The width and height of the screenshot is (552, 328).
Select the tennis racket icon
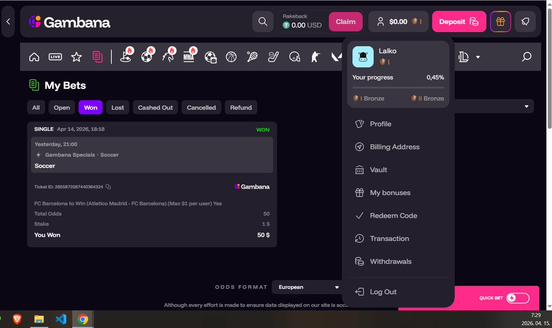252,57
